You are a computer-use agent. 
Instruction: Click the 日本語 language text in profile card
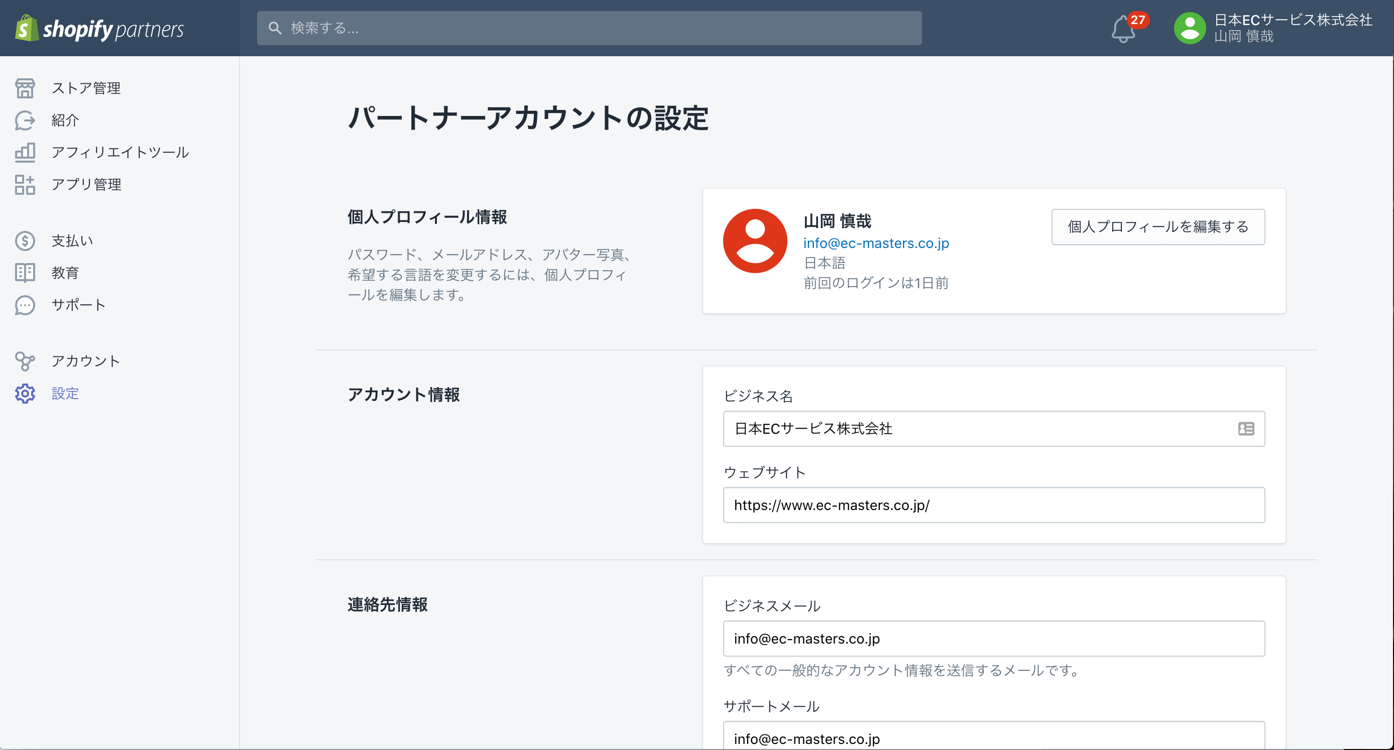[x=824, y=263]
